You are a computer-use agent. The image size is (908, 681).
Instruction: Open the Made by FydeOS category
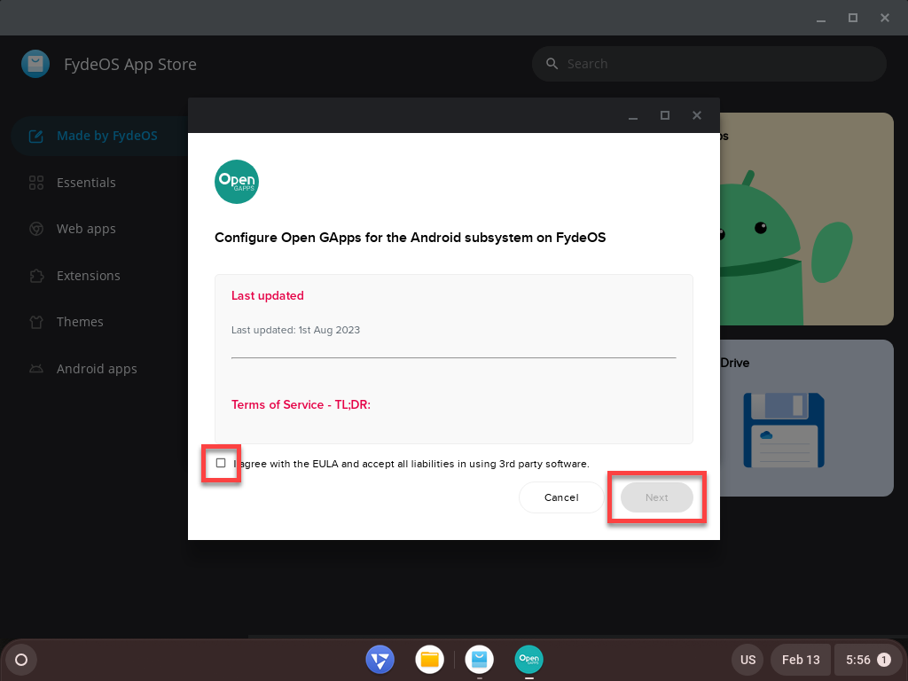tap(99, 136)
